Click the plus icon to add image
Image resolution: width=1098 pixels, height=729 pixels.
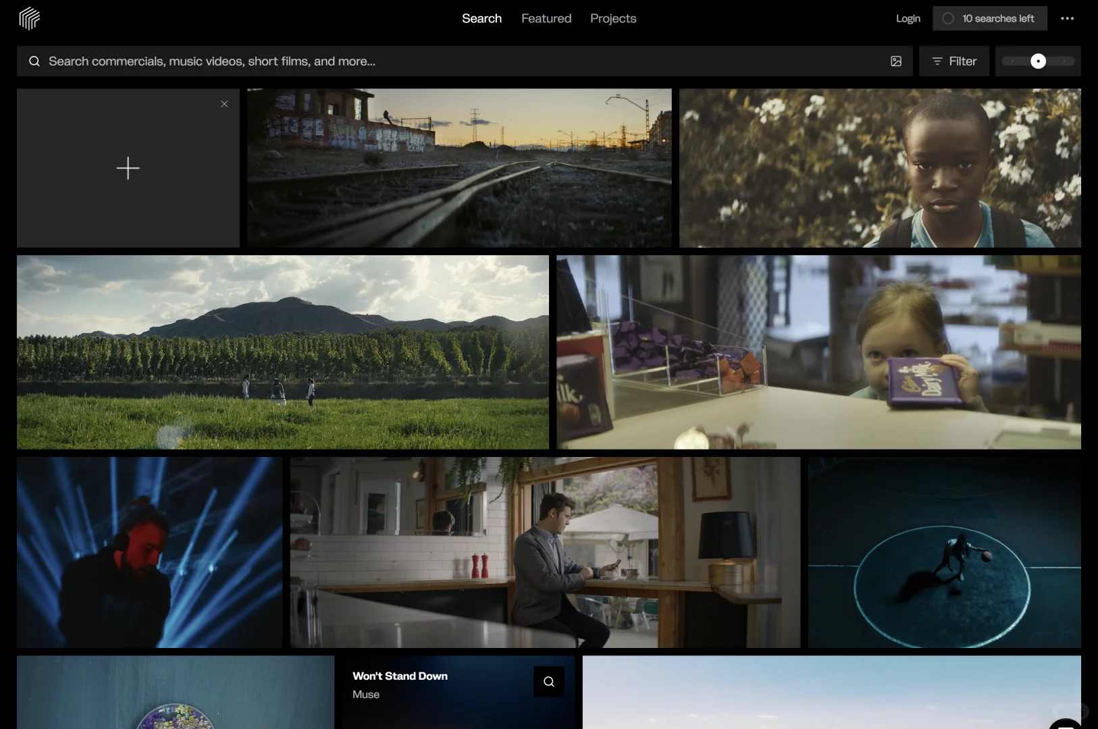click(x=128, y=168)
